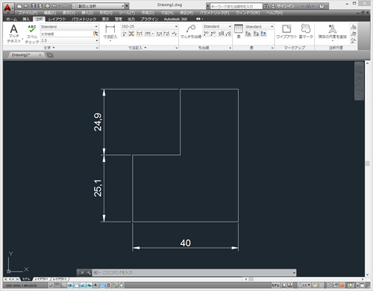Close the Drawing1* document tab
The height and width of the screenshot is (291, 373).
[x=40, y=55]
